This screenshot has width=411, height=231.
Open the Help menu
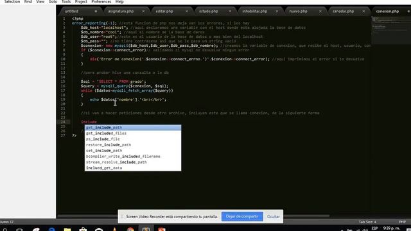point(119,2)
